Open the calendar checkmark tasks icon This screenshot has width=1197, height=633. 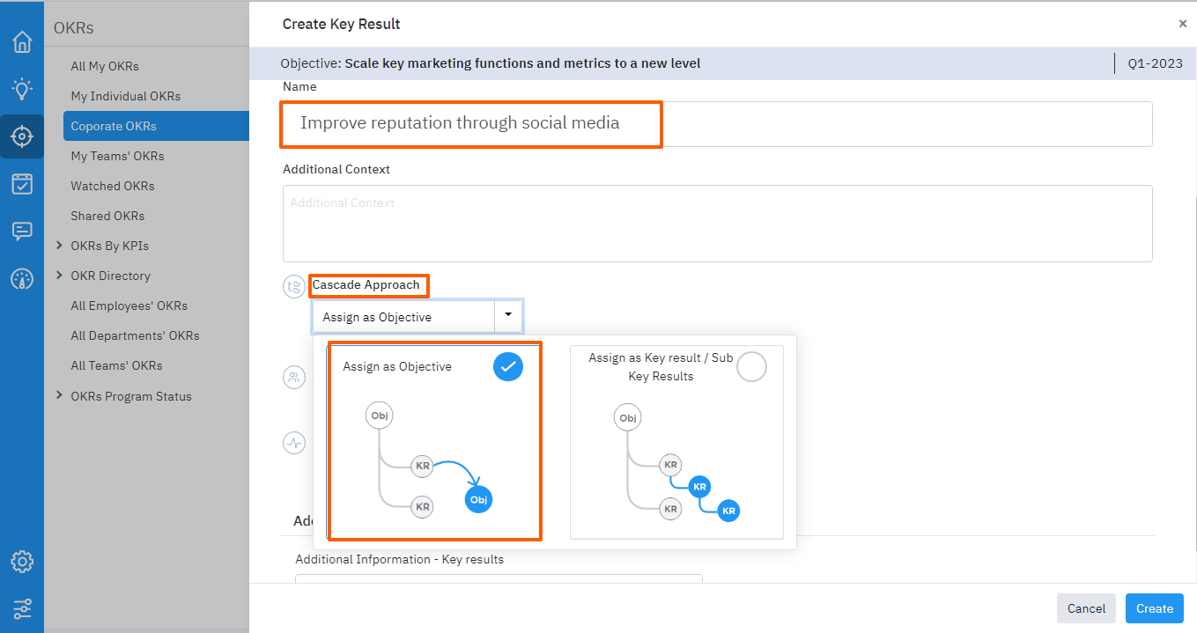click(x=22, y=184)
